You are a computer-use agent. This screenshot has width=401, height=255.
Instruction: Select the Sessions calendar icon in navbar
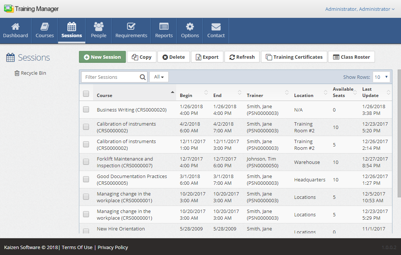(71, 26)
